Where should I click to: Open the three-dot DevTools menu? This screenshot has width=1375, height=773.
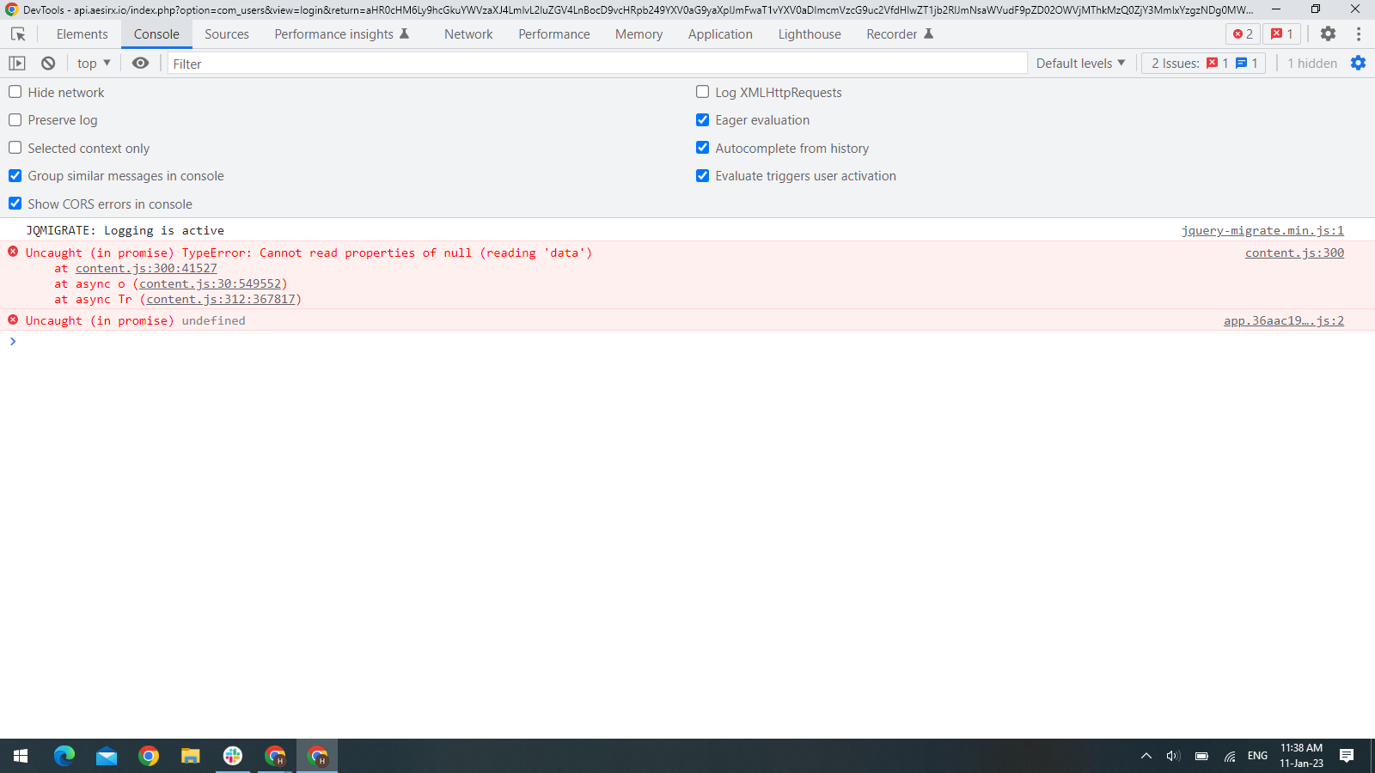1359,33
